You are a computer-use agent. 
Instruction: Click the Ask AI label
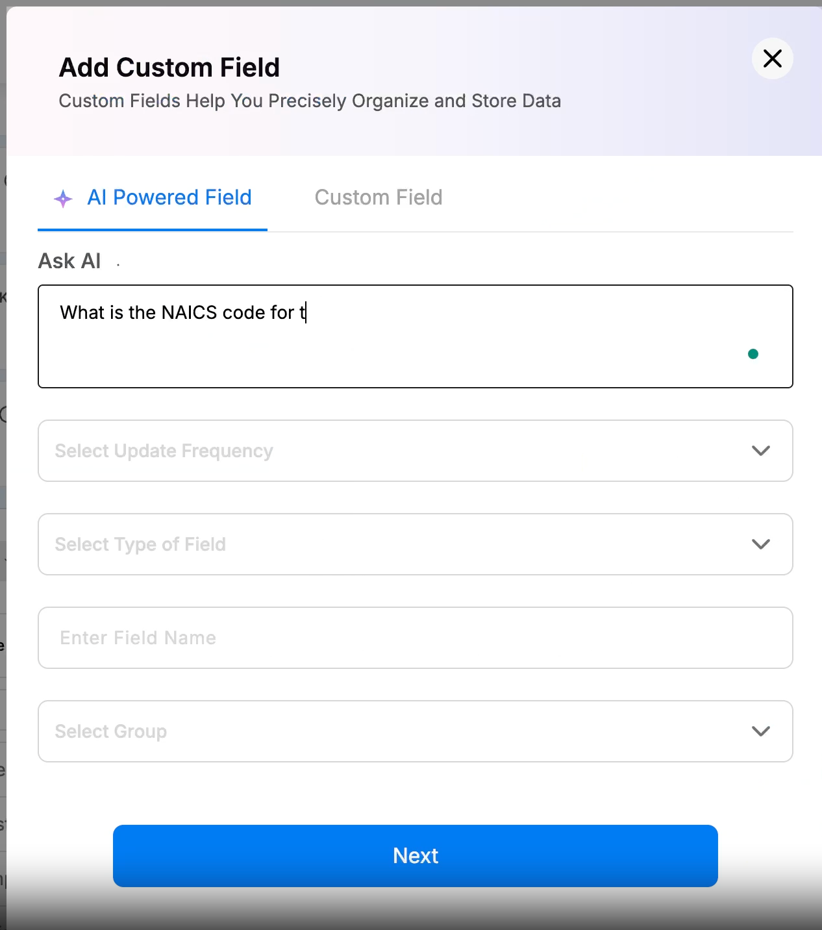pos(69,261)
